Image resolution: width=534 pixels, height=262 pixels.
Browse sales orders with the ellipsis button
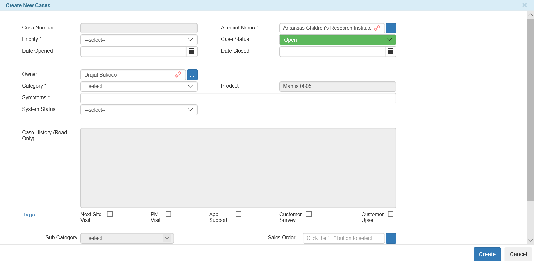click(x=391, y=238)
